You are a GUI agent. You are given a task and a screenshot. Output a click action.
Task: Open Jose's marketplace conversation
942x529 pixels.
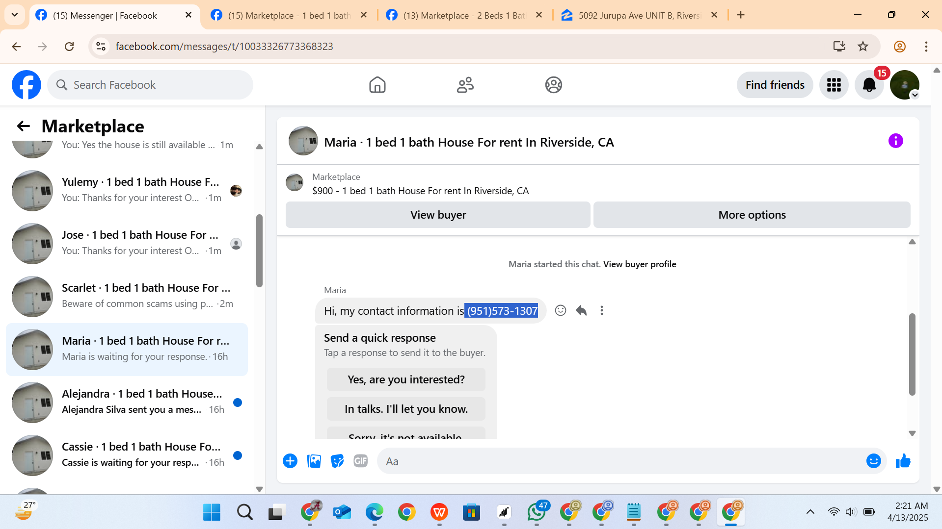(127, 243)
